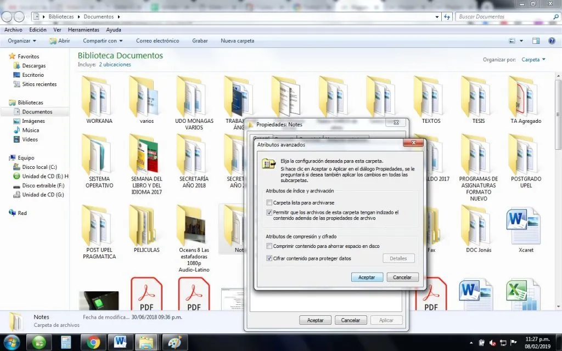Image resolution: width=562 pixels, height=351 pixels.
Task: Click the Detalles button
Action: coord(398,258)
